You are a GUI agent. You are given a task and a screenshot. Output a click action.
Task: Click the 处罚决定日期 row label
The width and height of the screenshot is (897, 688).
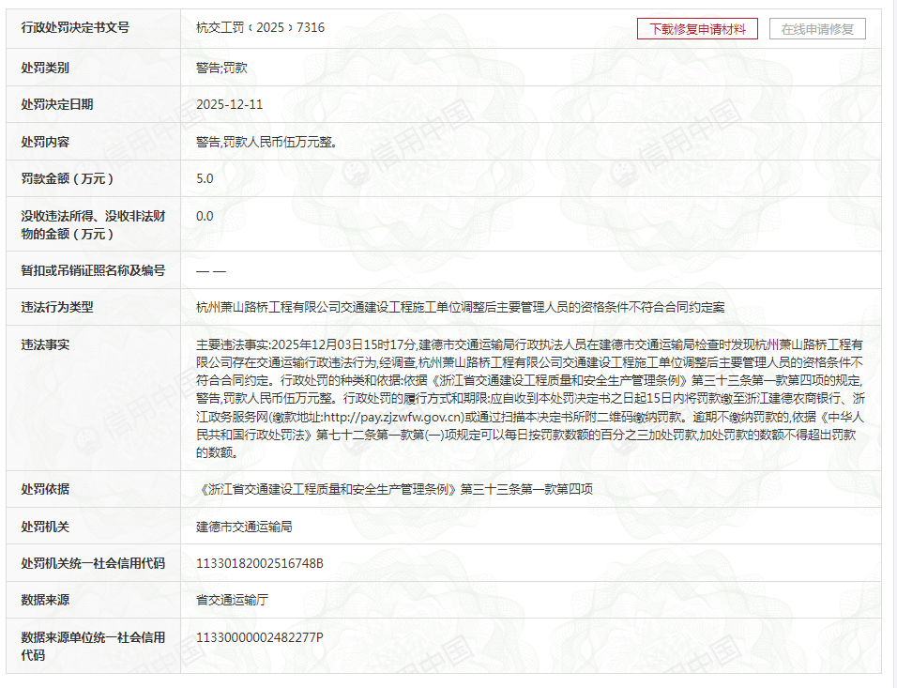point(57,104)
